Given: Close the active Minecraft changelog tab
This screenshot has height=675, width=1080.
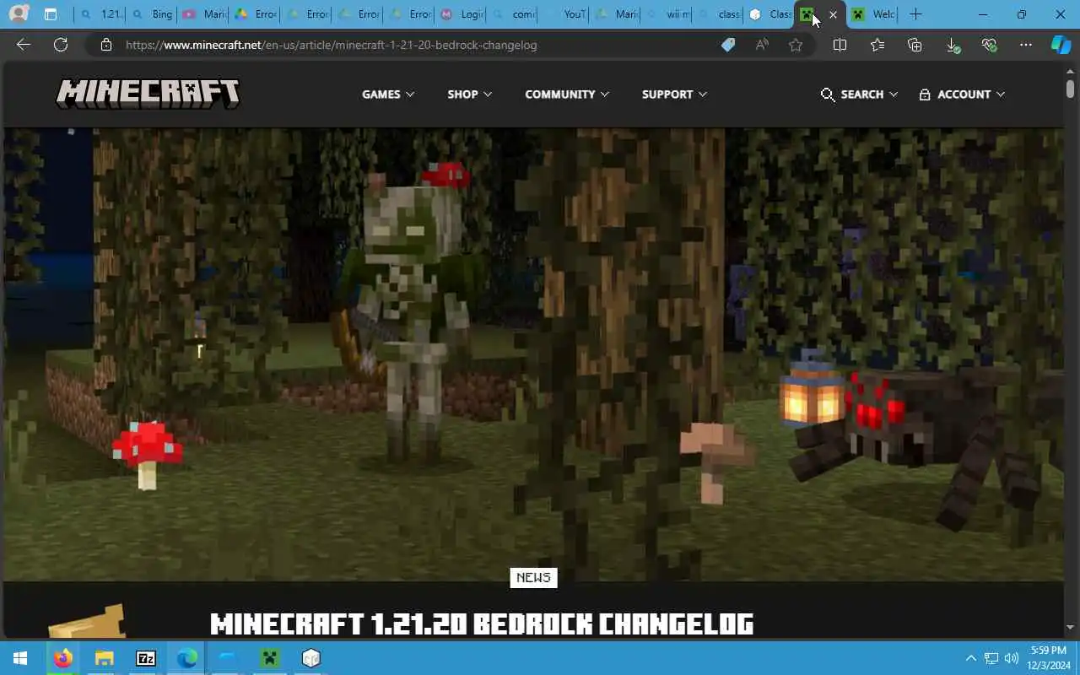Looking at the screenshot, I should [833, 14].
